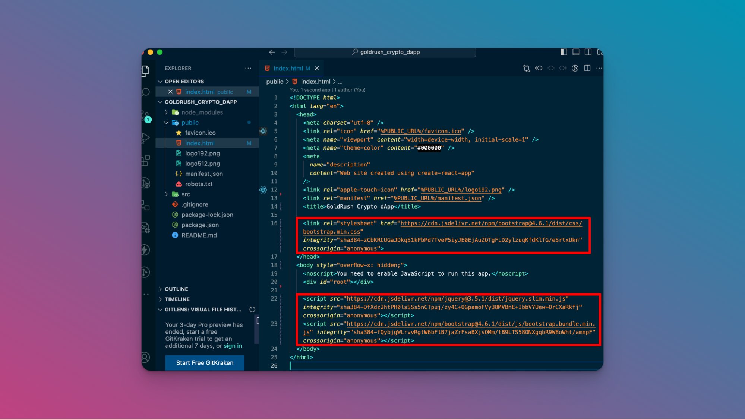
Task: Go forward using the right arrow
Action: tap(284, 52)
